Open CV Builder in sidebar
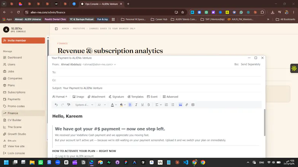Image resolution: width=298 pixels, height=167 pixels. 23,120
